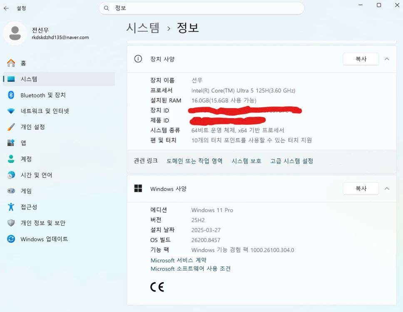
Task: Click the 정보 search input field
Action: (201, 8)
